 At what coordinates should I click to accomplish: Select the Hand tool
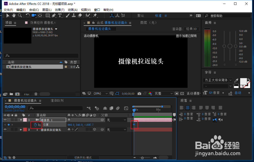14,15
